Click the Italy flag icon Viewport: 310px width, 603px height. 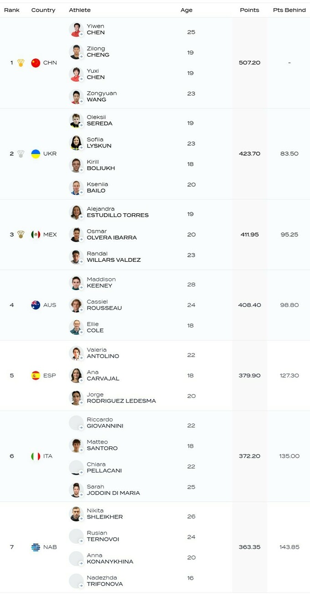pyautogui.click(x=36, y=456)
